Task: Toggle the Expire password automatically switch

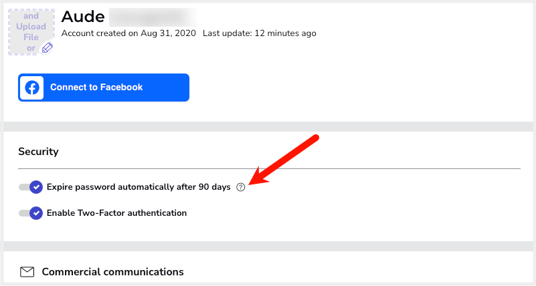Action: pyautogui.click(x=31, y=187)
